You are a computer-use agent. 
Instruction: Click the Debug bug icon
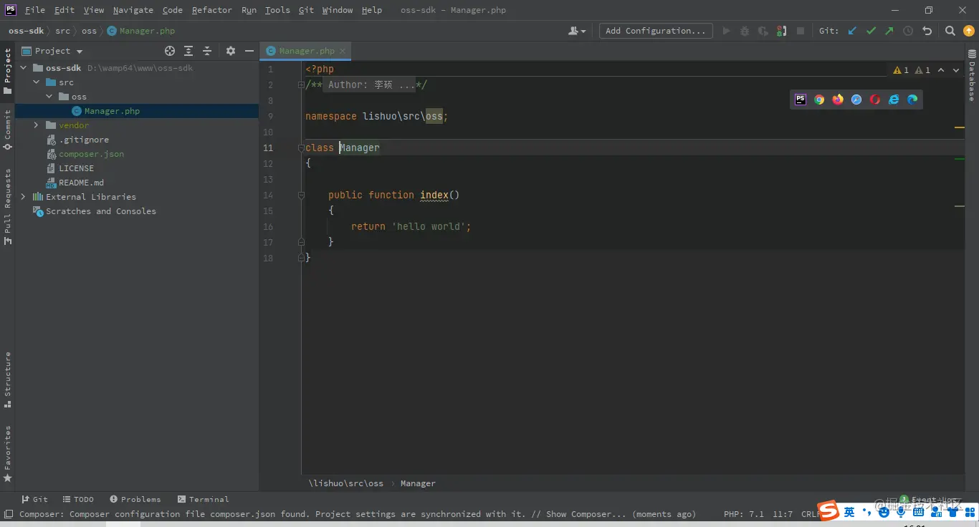(745, 31)
